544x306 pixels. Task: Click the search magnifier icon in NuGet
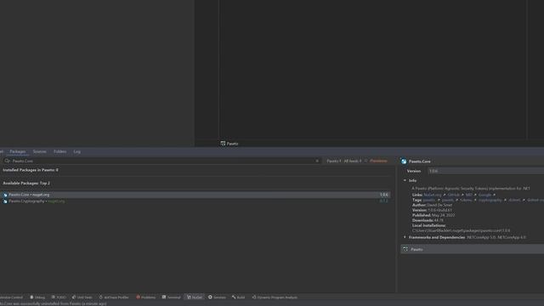[7, 161]
